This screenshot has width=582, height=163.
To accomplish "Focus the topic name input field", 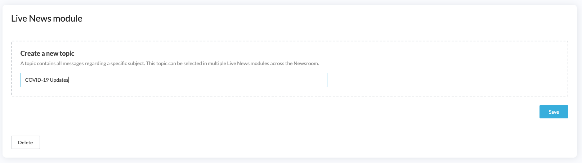I will [x=174, y=80].
